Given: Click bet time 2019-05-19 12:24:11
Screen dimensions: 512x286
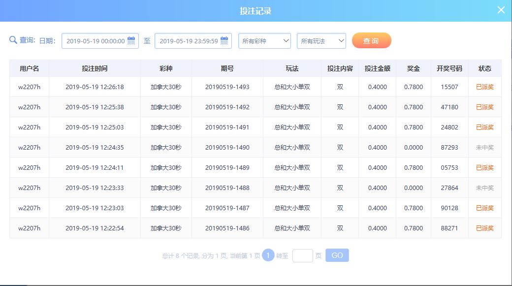Looking at the screenshot, I should pos(95,168).
